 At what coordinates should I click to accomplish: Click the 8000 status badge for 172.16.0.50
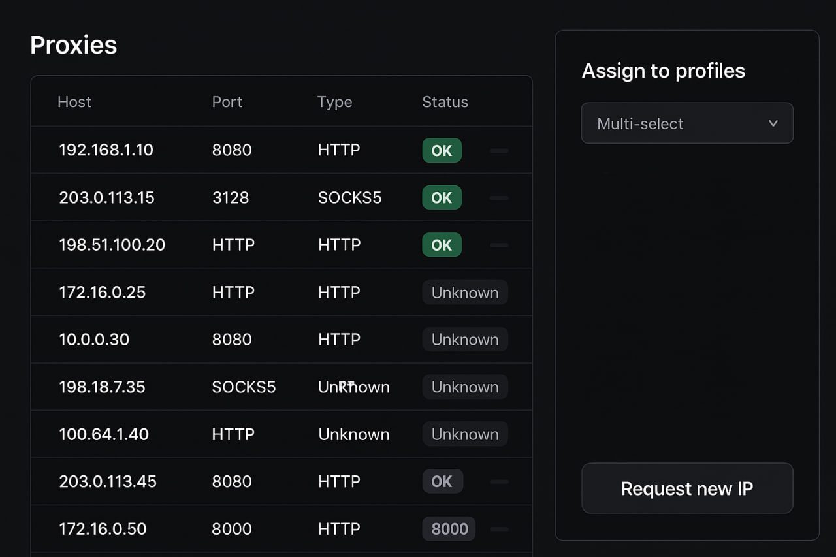pos(449,529)
